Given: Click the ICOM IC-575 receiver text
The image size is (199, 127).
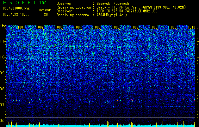Looking at the screenshot, I should tap(127, 11).
